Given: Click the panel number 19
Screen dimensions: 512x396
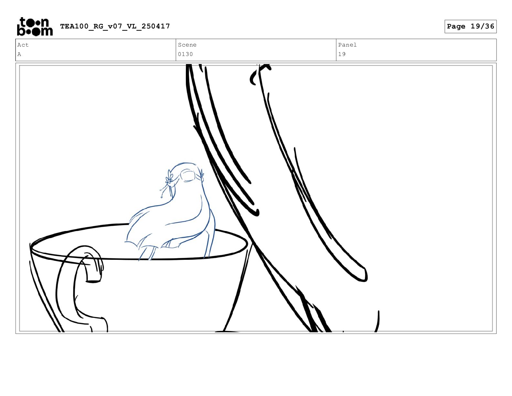Looking at the screenshot, I should pyautogui.click(x=342, y=54).
